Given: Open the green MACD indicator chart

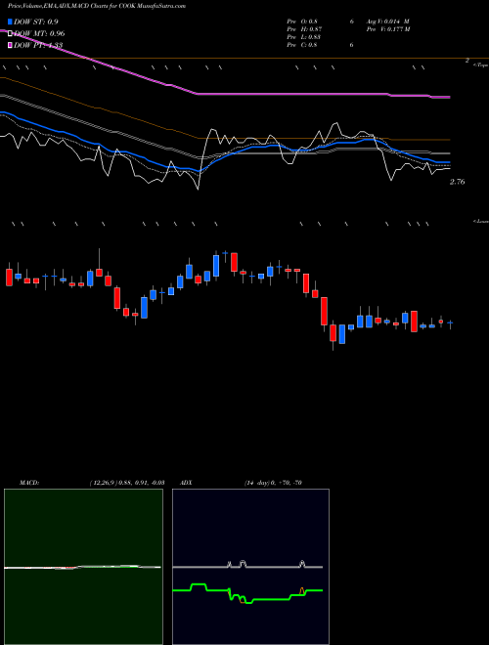Looking at the screenshot, I should pyautogui.click(x=83, y=567).
